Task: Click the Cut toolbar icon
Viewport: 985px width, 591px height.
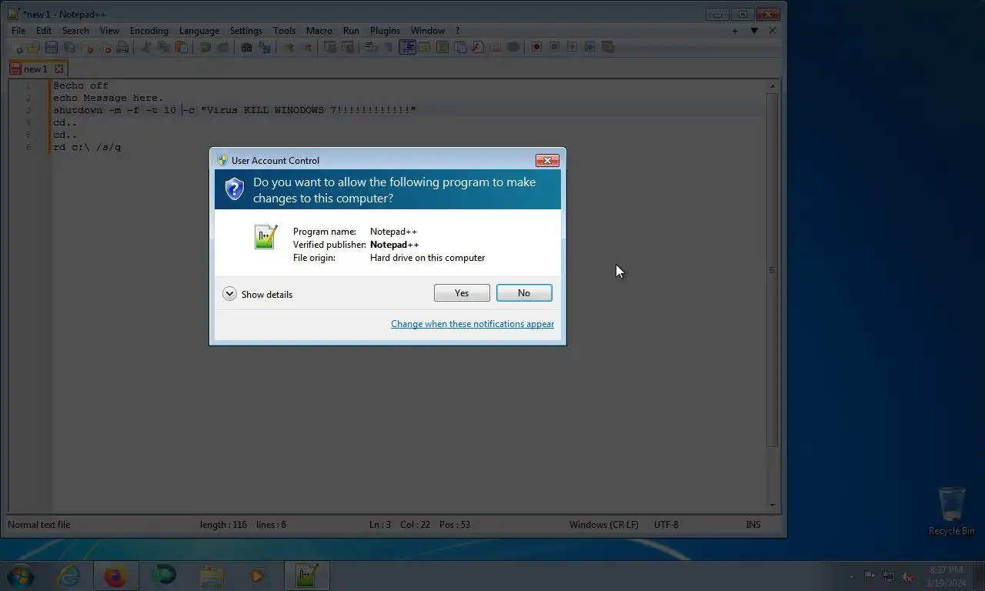Action: pos(145,47)
